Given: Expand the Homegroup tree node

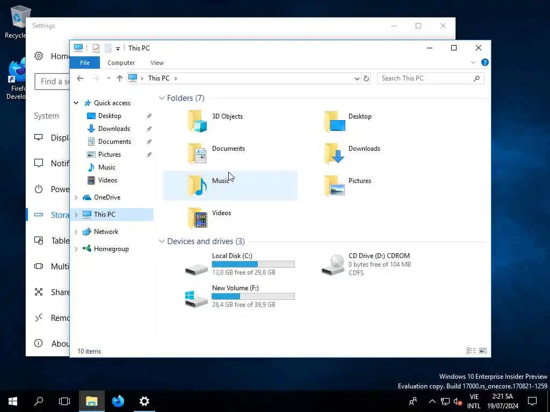Looking at the screenshot, I should [76, 249].
